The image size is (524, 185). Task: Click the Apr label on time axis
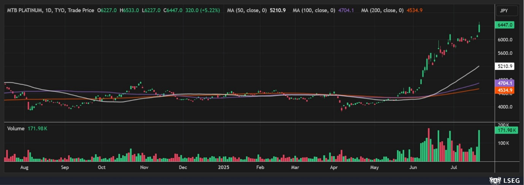[x=334, y=167]
